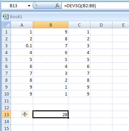Select column E header
The height and width of the screenshot is (131, 129).
pos(121,25)
